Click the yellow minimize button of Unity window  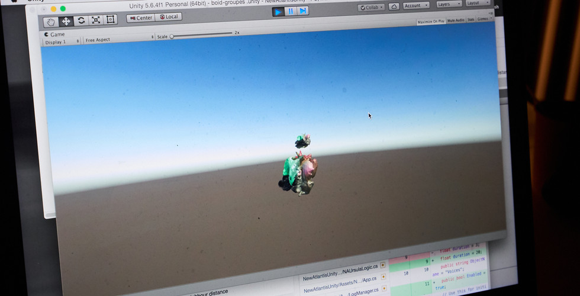pyautogui.click(x=53, y=8)
